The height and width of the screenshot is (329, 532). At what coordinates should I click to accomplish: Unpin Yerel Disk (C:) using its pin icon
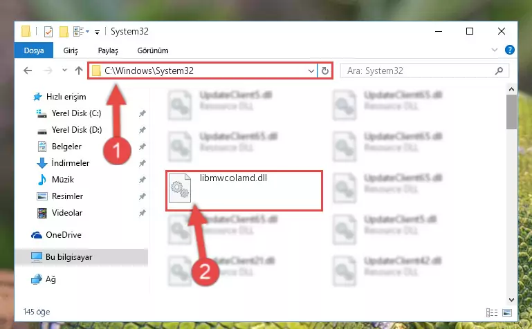[142, 113]
